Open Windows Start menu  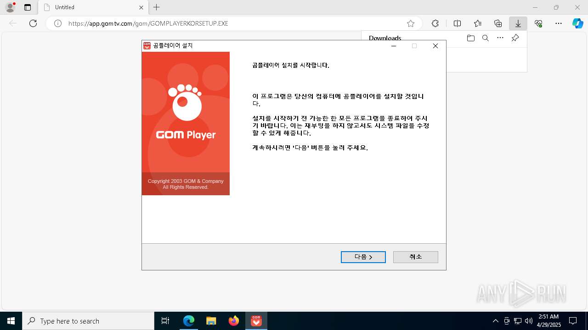pos(11,321)
